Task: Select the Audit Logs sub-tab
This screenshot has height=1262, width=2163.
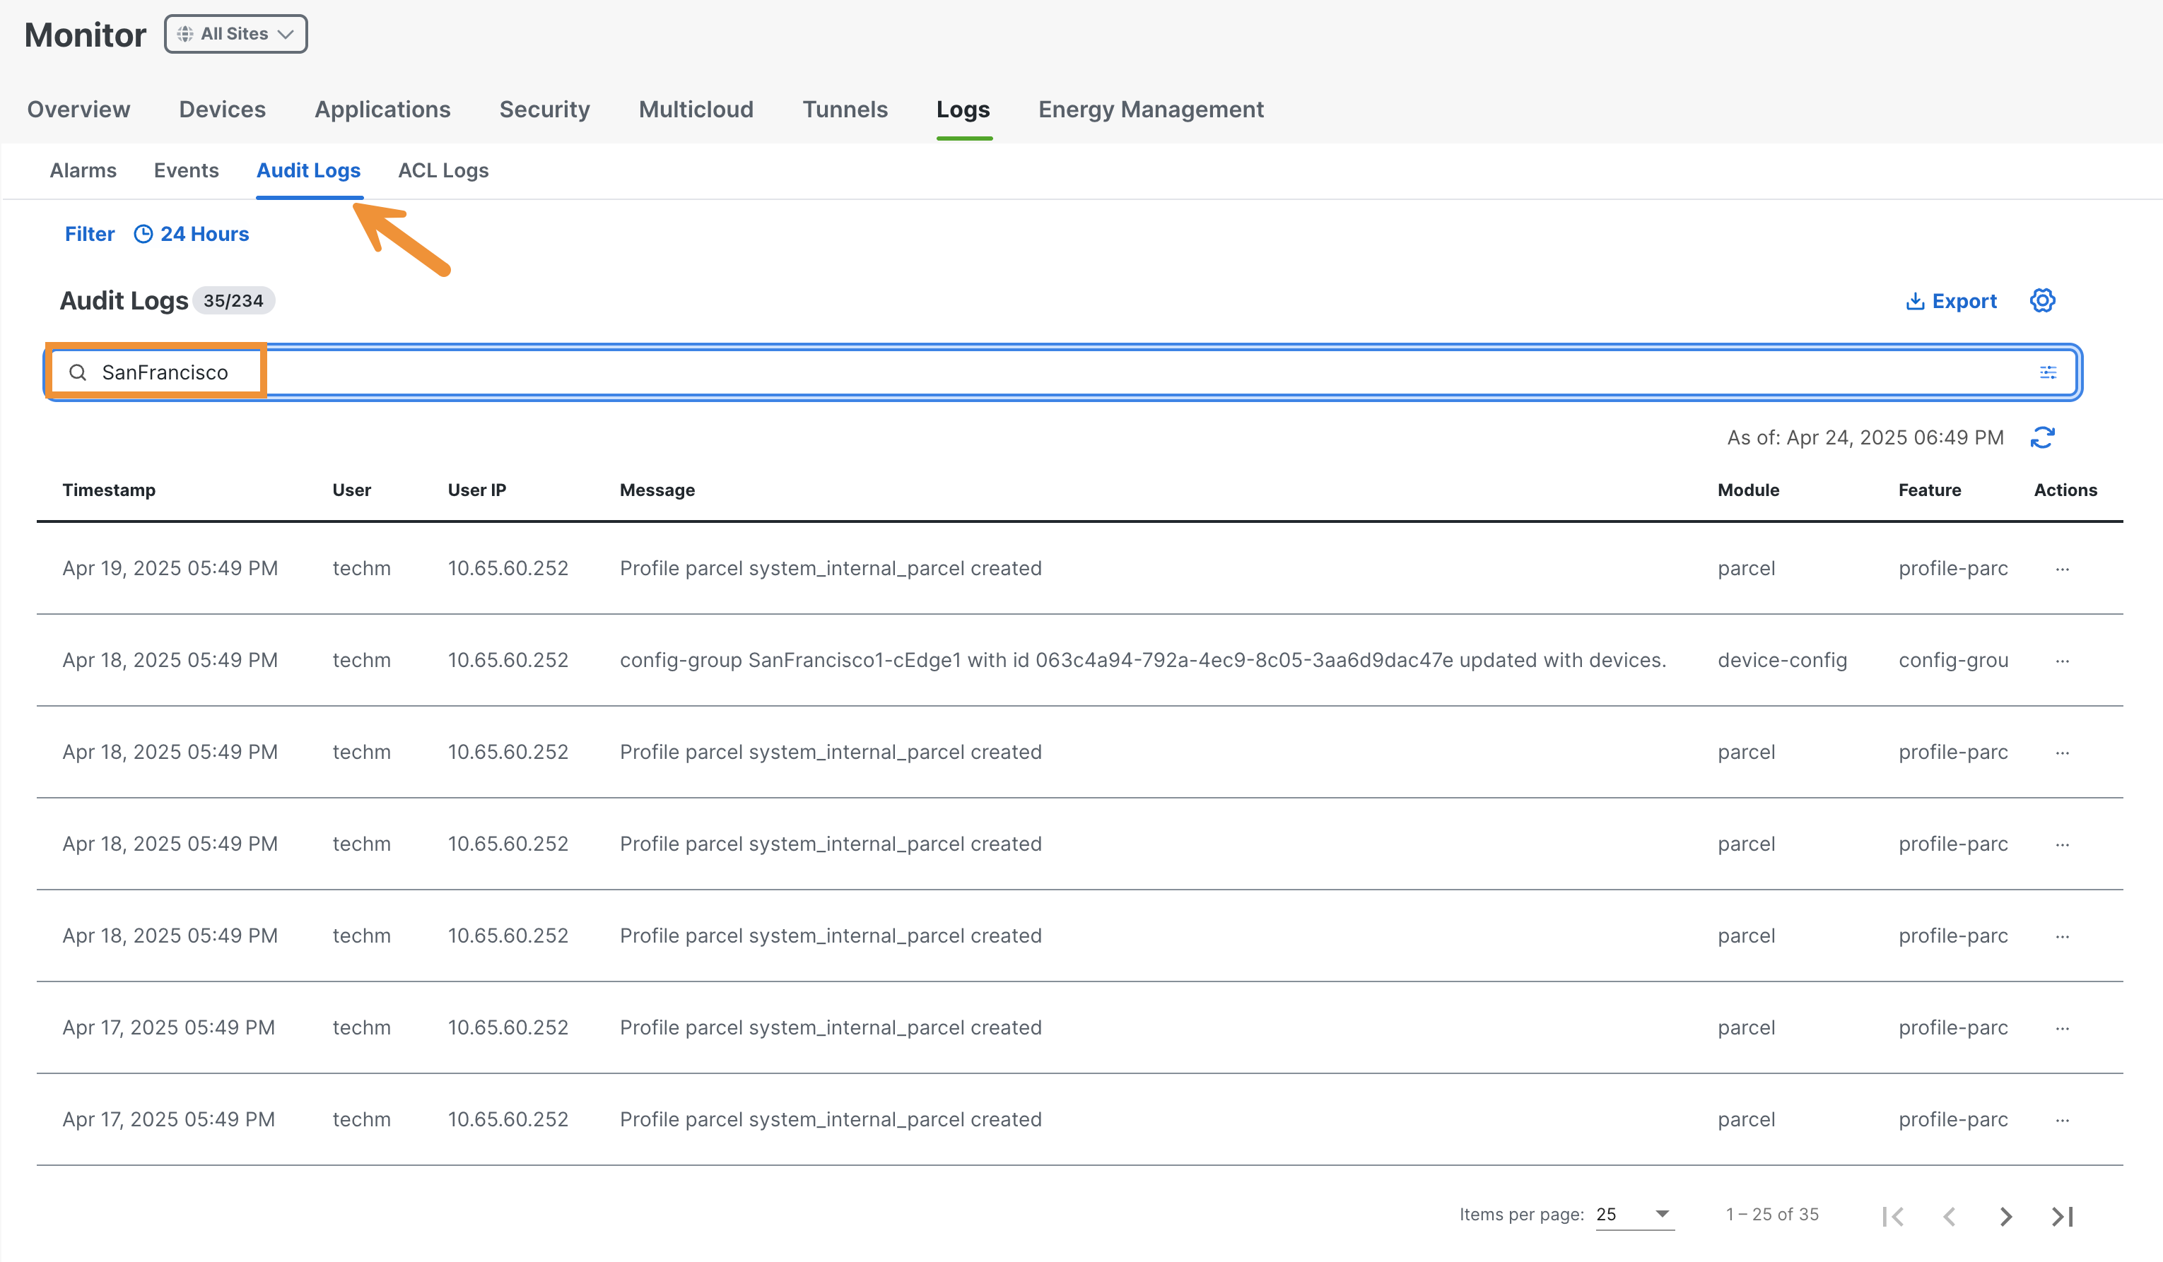Action: [x=308, y=170]
